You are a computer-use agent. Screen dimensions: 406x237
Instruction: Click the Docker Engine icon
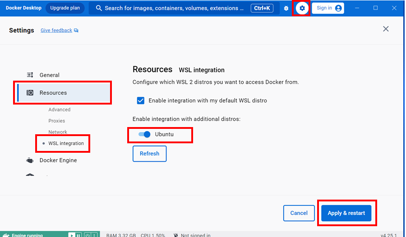pyautogui.click(x=30, y=160)
